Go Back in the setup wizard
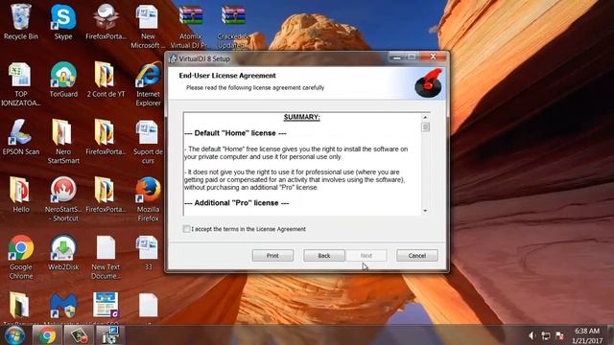The height and width of the screenshot is (345, 614). (324, 256)
